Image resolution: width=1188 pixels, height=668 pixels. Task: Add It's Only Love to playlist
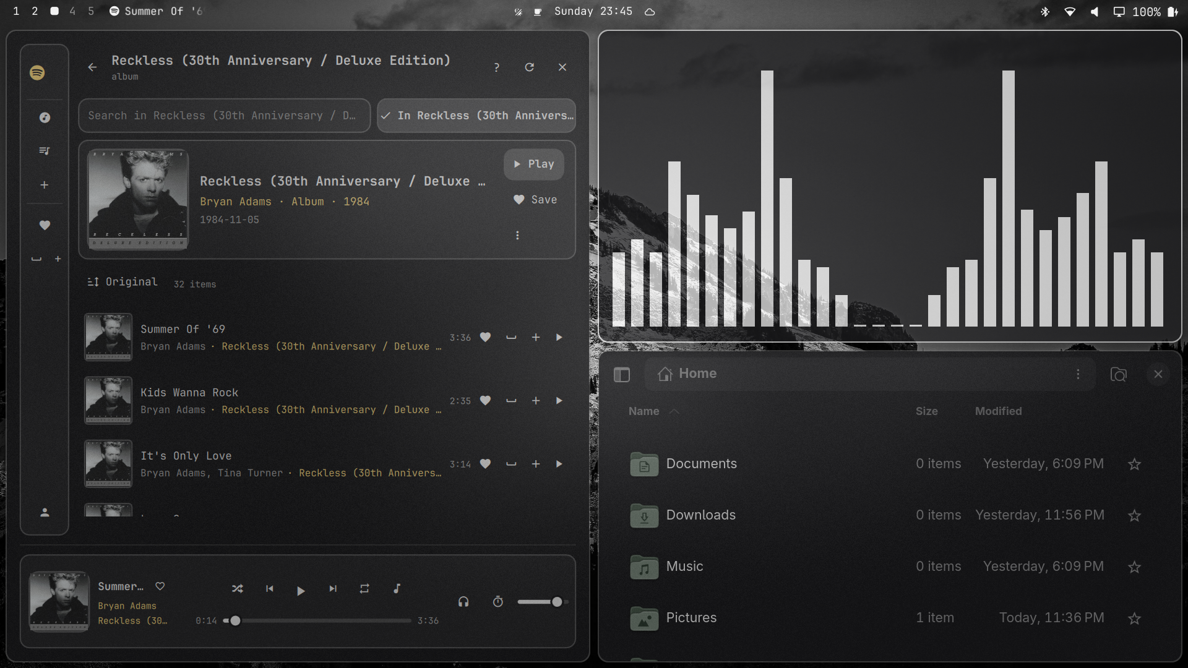point(536,464)
